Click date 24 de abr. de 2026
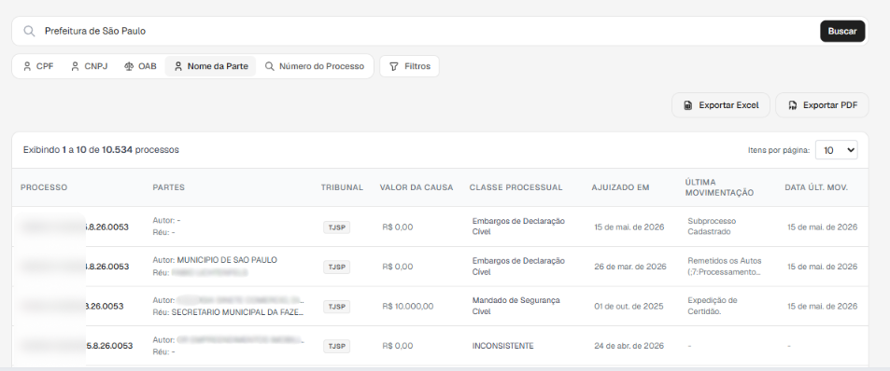Screen dimensions: 890x371 [629, 346]
